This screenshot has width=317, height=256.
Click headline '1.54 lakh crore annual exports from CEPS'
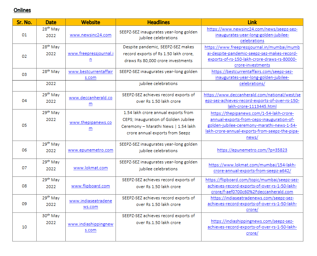coord(158,122)
